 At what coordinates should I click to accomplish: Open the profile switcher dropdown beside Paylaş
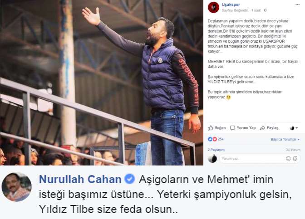[294, 128]
